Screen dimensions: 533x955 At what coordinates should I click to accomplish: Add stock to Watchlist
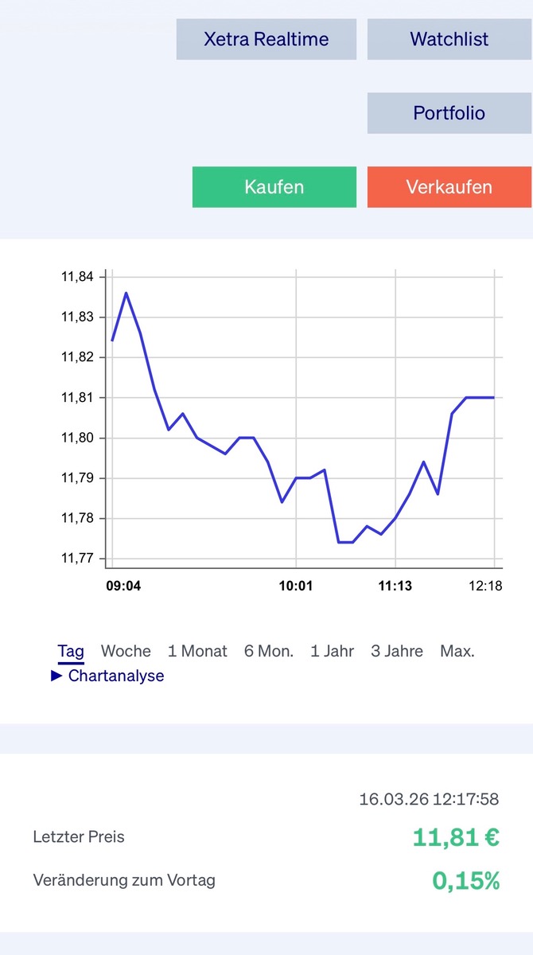pos(449,39)
